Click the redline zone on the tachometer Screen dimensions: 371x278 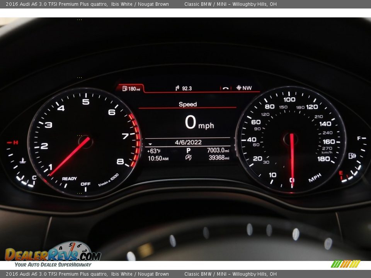[x=136, y=141]
